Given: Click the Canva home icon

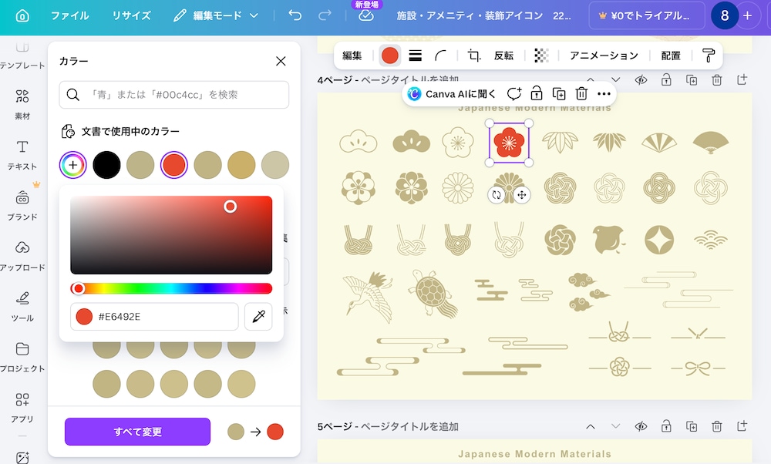Looking at the screenshot, I should (22, 15).
